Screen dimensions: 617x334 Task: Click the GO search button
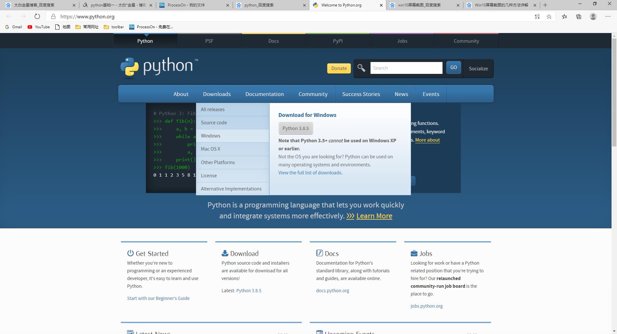(453, 67)
